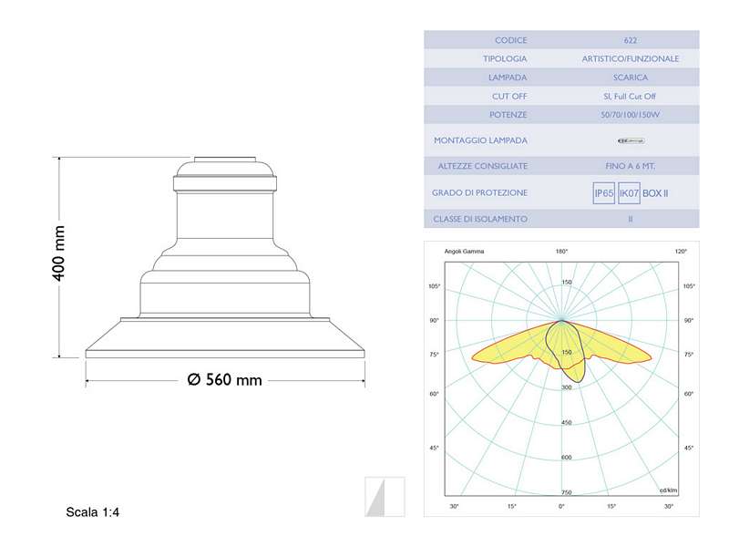Click the BOX II rating label
Viewport: 729px width, 547px height.
656,192
